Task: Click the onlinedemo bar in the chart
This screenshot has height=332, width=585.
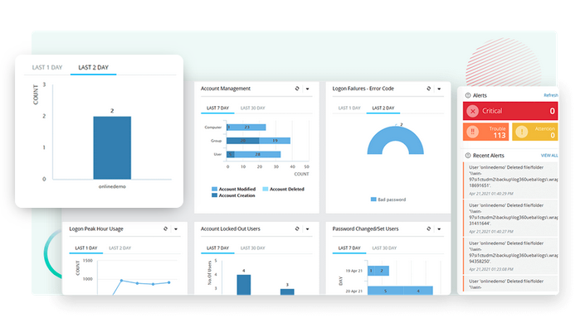Action: point(111,147)
